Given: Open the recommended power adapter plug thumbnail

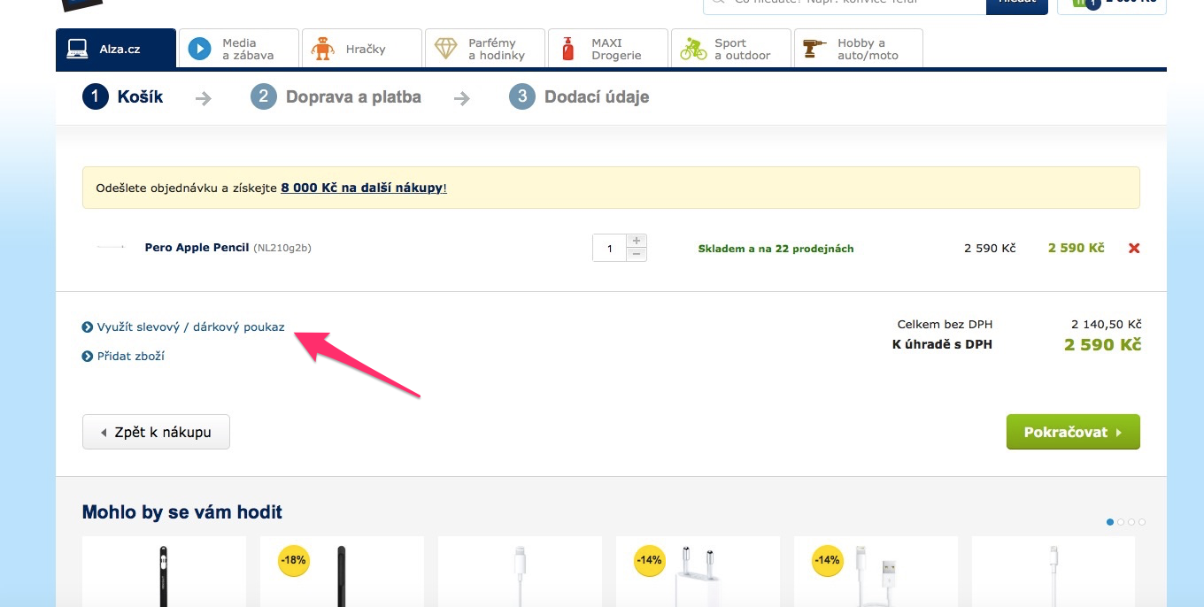Looking at the screenshot, I should tap(698, 572).
